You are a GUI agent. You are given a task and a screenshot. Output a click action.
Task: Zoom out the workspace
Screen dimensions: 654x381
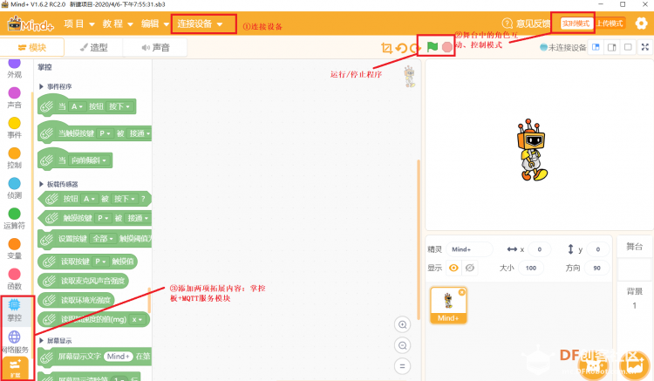click(403, 345)
